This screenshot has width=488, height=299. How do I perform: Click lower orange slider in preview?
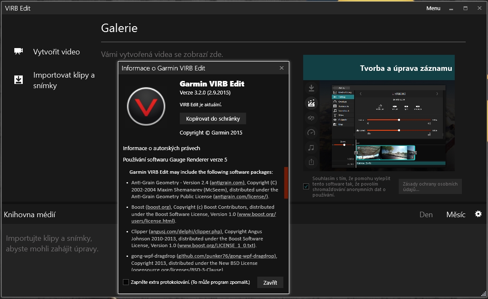coord(399,130)
